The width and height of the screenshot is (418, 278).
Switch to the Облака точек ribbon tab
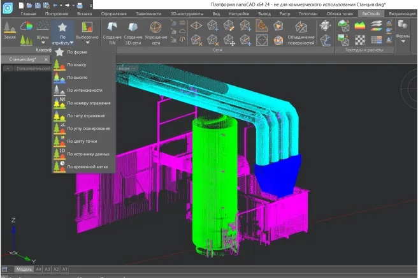[340, 13]
